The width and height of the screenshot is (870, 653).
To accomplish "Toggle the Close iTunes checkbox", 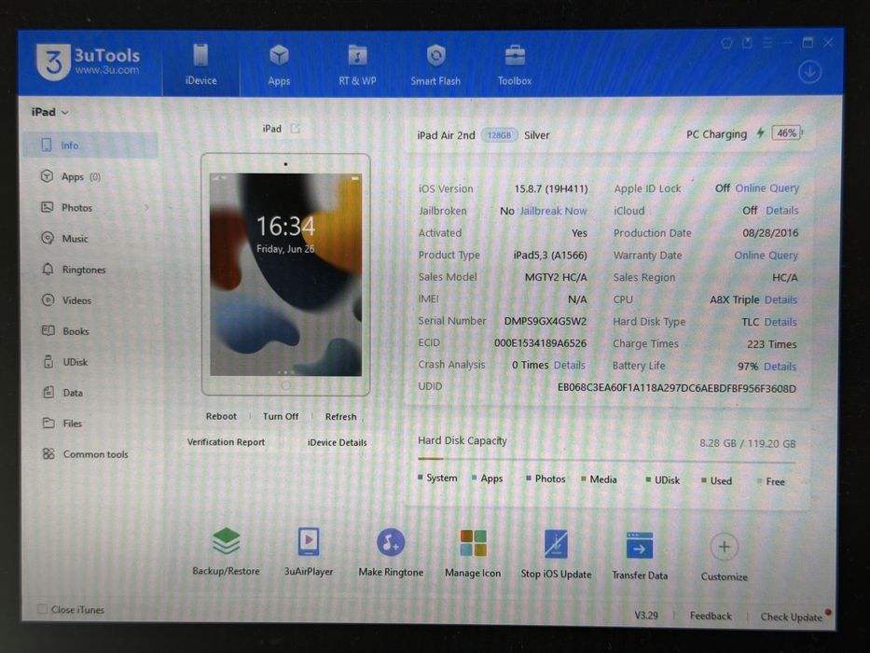I will point(42,609).
